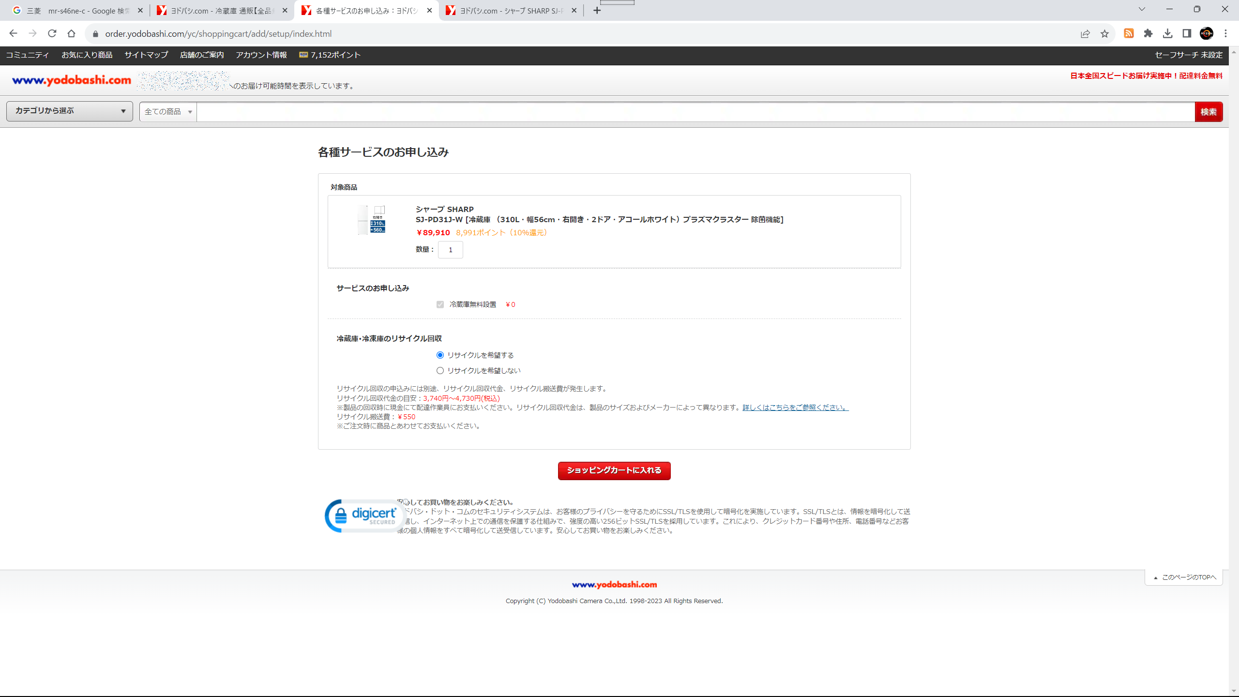Screen dimensions: 1239x697
Task: Bookmark this page with star icon
Action: [1104, 33]
